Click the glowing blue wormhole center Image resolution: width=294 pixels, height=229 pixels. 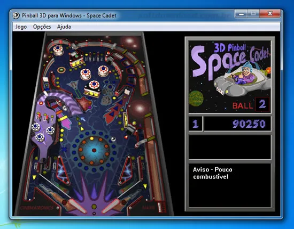[94, 150]
